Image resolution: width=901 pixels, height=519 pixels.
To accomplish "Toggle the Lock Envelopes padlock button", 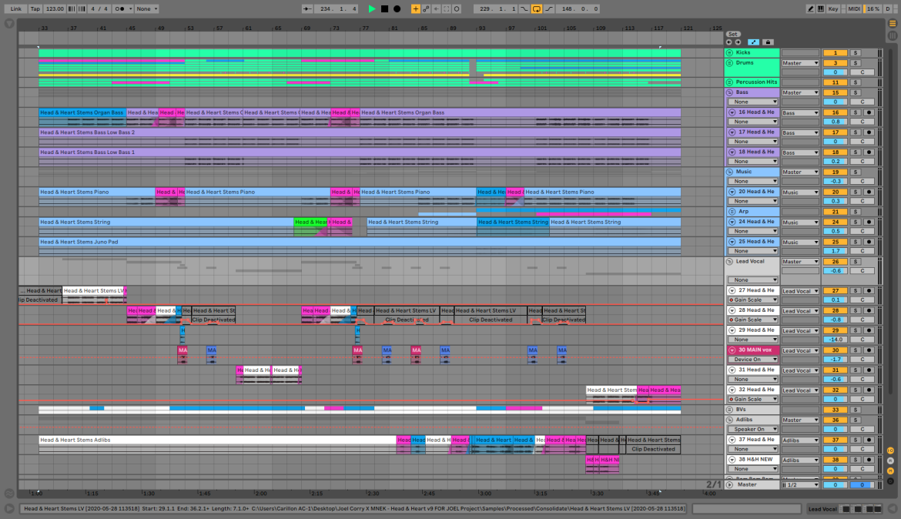I will coord(768,42).
